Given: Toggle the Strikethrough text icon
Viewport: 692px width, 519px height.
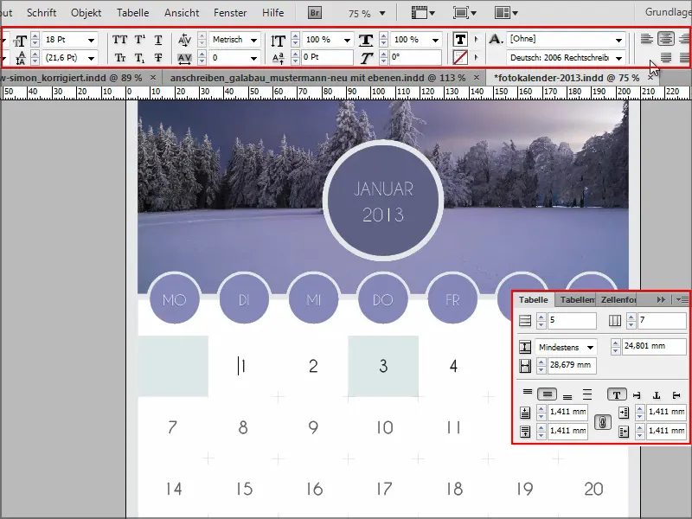Looking at the screenshot, I should pyautogui.click(x=158, y=57).
